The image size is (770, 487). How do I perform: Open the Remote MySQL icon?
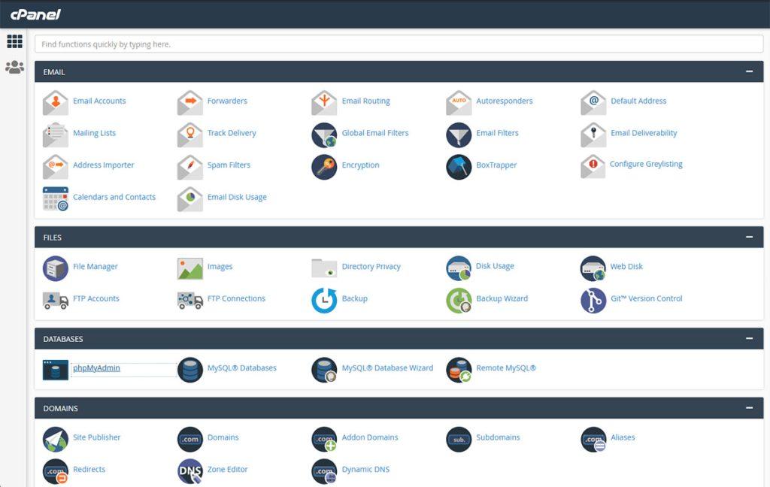(459, 370)
